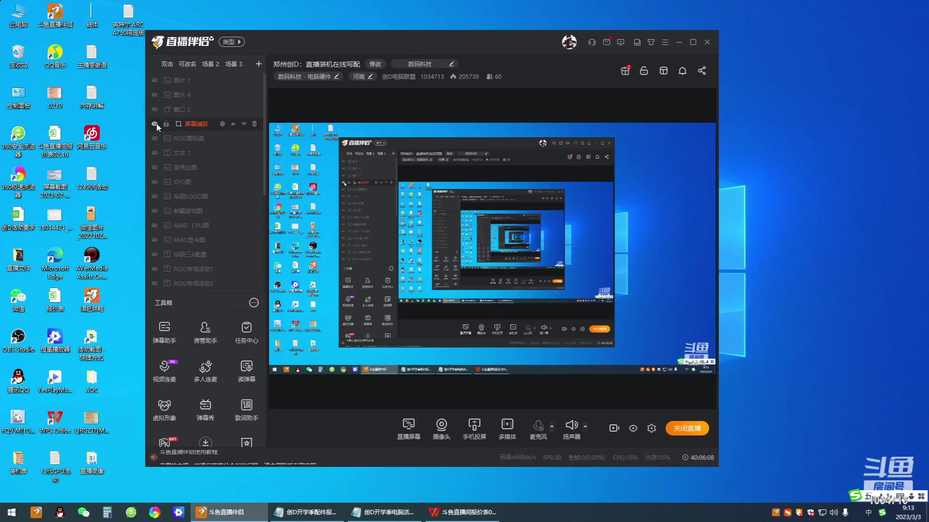Screen dimensions: 929x522
Task: Click 修改 to edit room title
Action: [375, 64]
